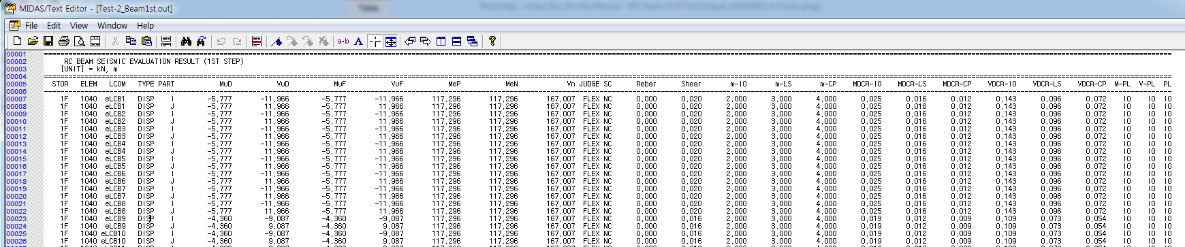Switch to the previous window with the left arrow icon
The image size is (1185, 247).
coord(410,42)
